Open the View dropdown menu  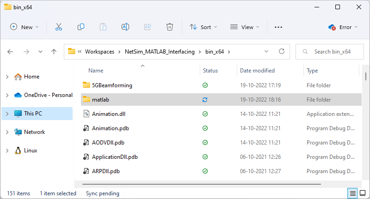tap(245, 27)
